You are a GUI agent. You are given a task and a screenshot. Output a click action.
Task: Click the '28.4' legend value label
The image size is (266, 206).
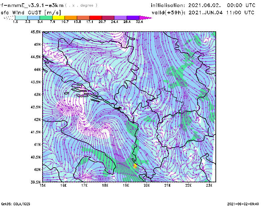pos(127,22)
